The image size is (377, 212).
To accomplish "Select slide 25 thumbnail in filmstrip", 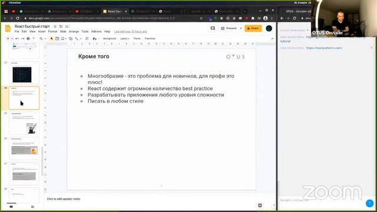I will click(x=24, y=123).
